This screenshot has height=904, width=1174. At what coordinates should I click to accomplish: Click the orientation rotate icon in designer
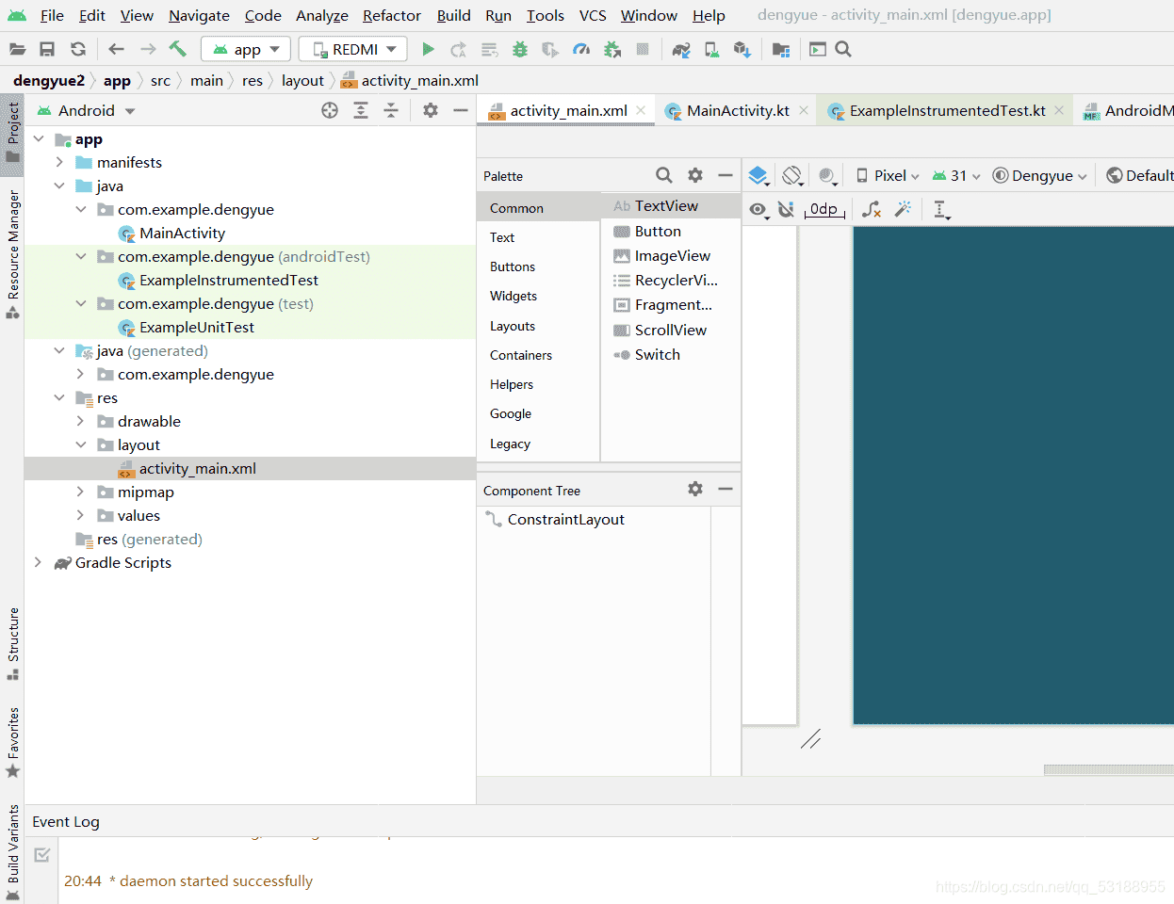792,175
